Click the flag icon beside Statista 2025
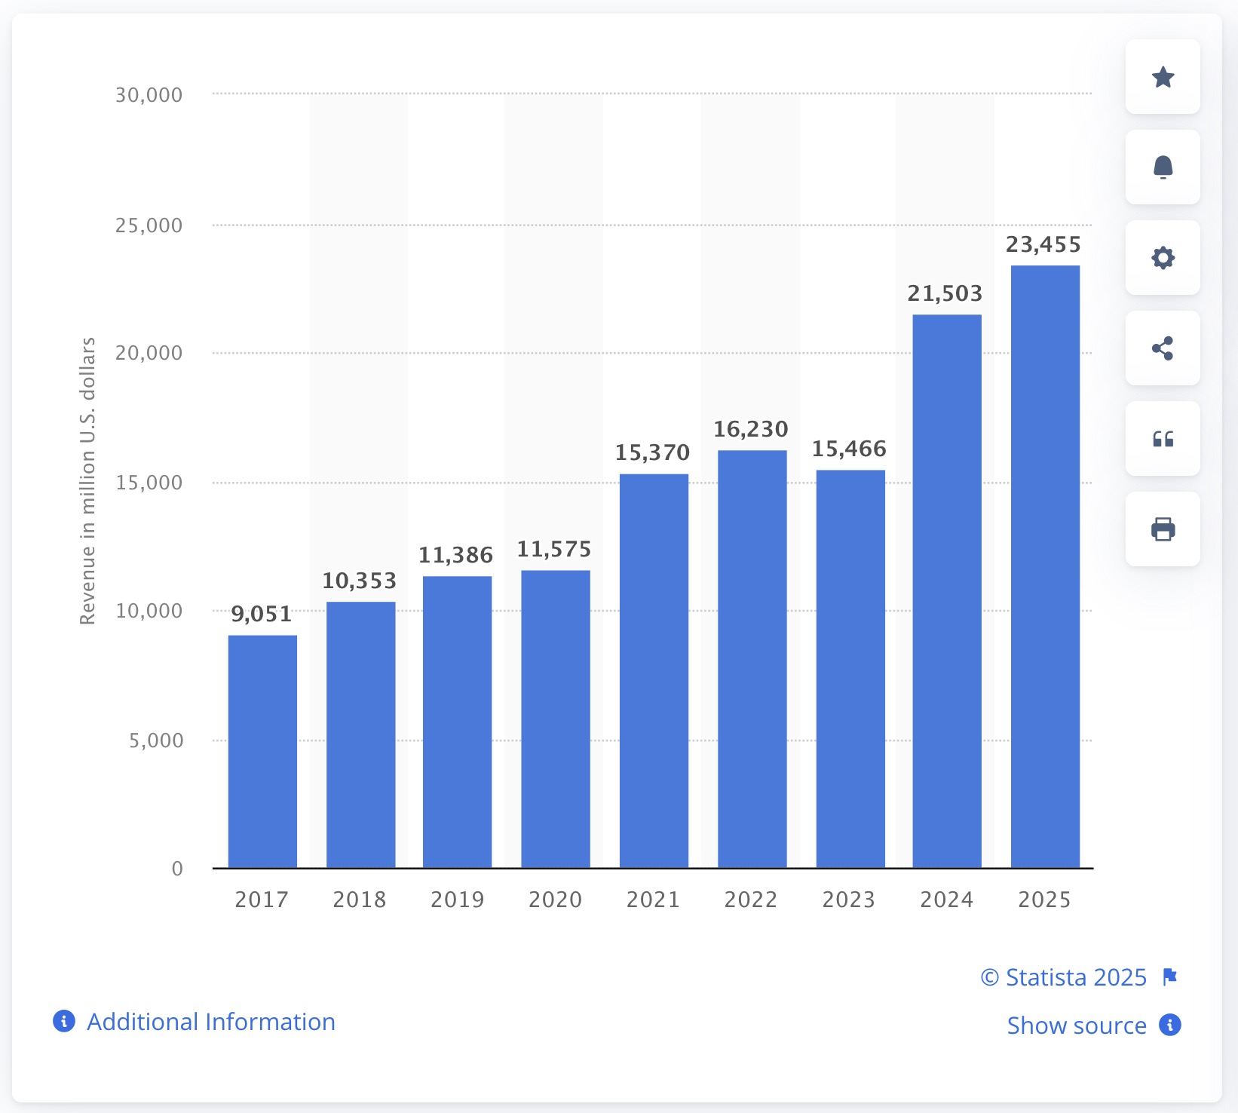 coord(1169,977)
